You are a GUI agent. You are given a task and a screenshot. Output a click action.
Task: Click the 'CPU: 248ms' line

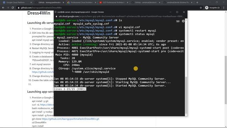72,65
